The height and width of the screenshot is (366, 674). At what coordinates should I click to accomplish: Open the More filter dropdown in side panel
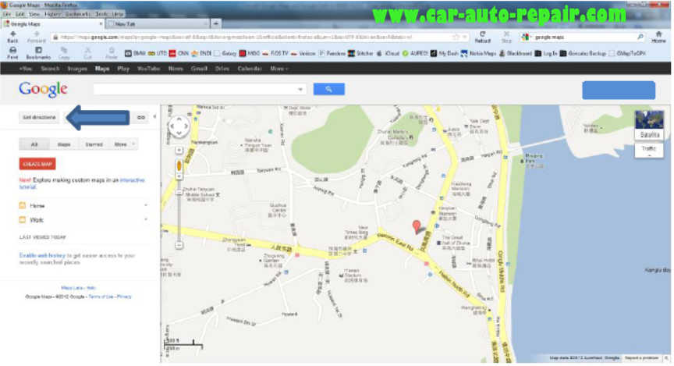point(124,144)
